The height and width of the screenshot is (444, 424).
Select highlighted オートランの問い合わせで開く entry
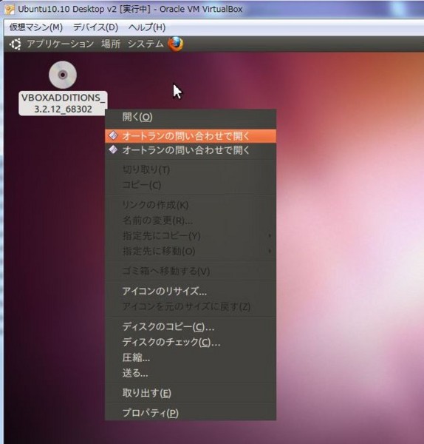pos(191,136)
